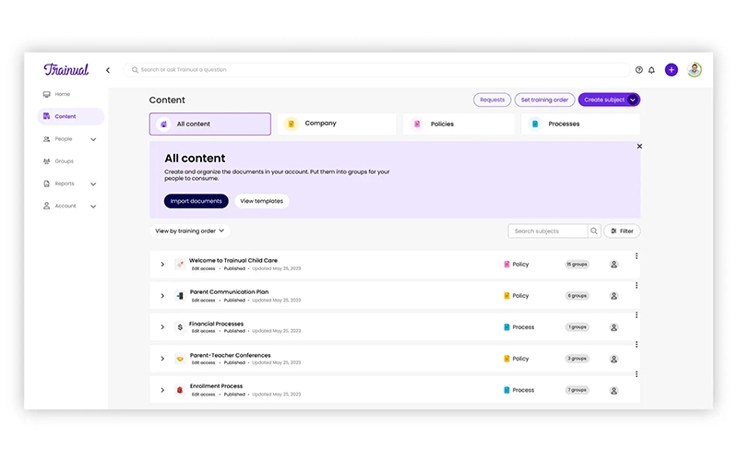Expand Financial Processes row
Image resolution: width=738 pixels, height=461 pixels.
162,327
